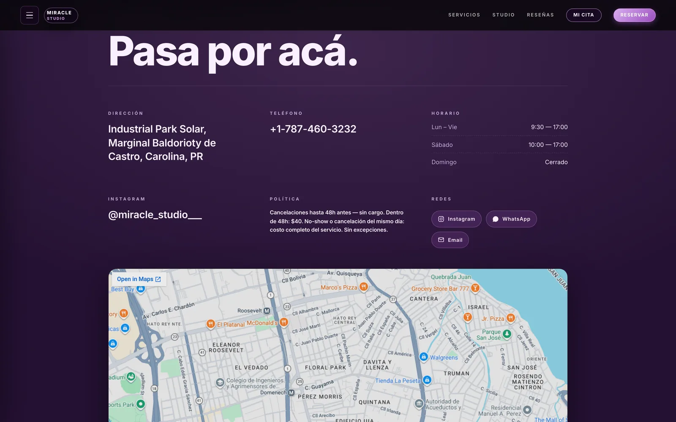676x422 pixels.
Task: Click Tienda La Peseta shop pin
Action: point(427,380)
